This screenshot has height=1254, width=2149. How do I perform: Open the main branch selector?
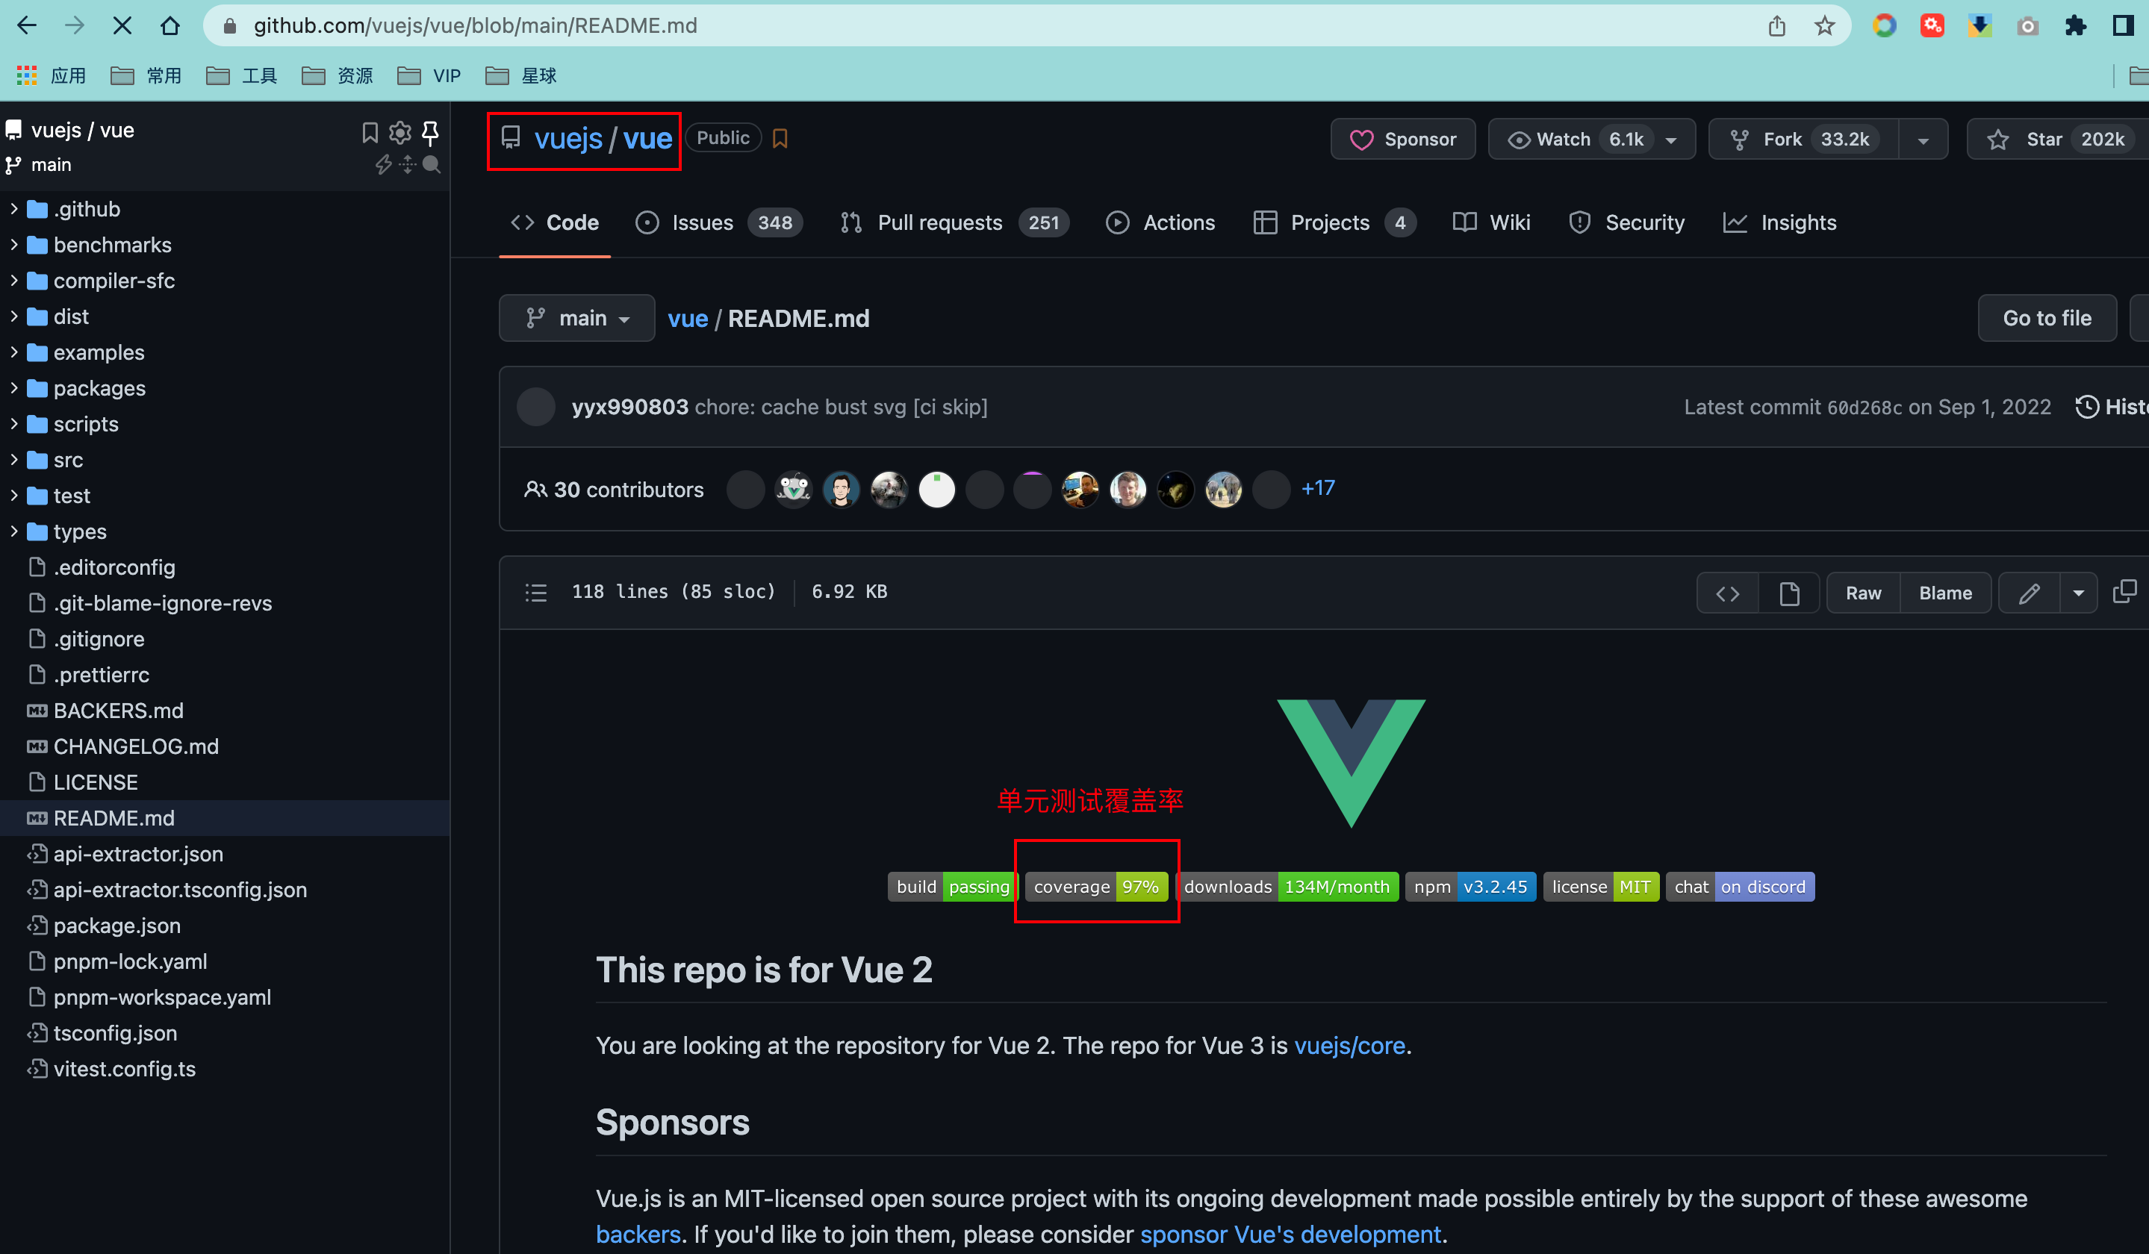click(x=576, y=318)
